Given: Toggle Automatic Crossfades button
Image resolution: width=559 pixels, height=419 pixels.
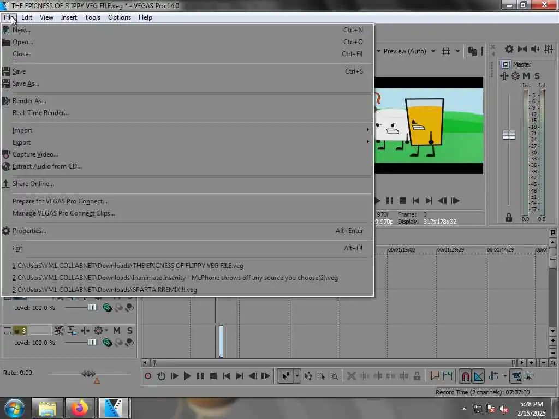Looking at the screenshot, I should coord(478,376).
